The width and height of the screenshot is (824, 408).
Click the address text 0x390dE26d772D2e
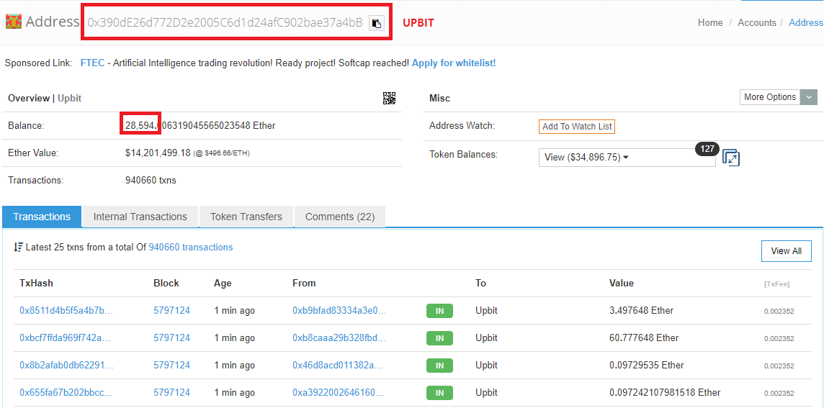[x=225, y=22]
